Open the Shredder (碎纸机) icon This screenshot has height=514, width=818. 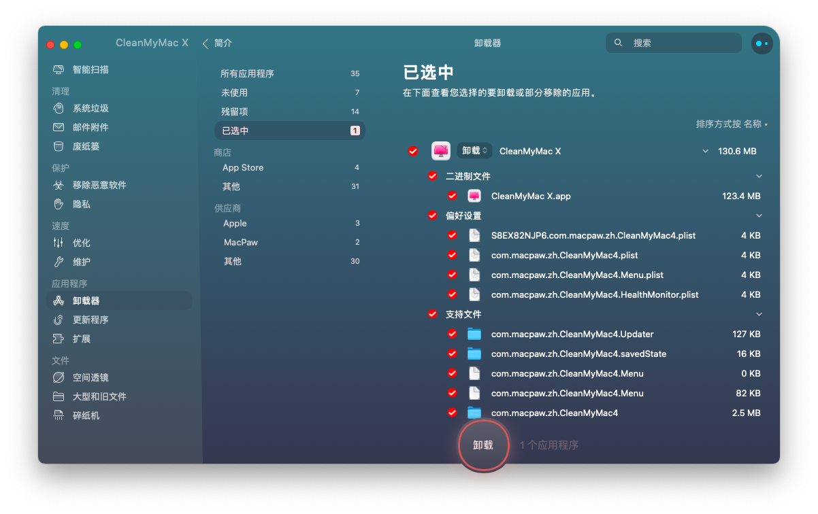pos(59,415)
